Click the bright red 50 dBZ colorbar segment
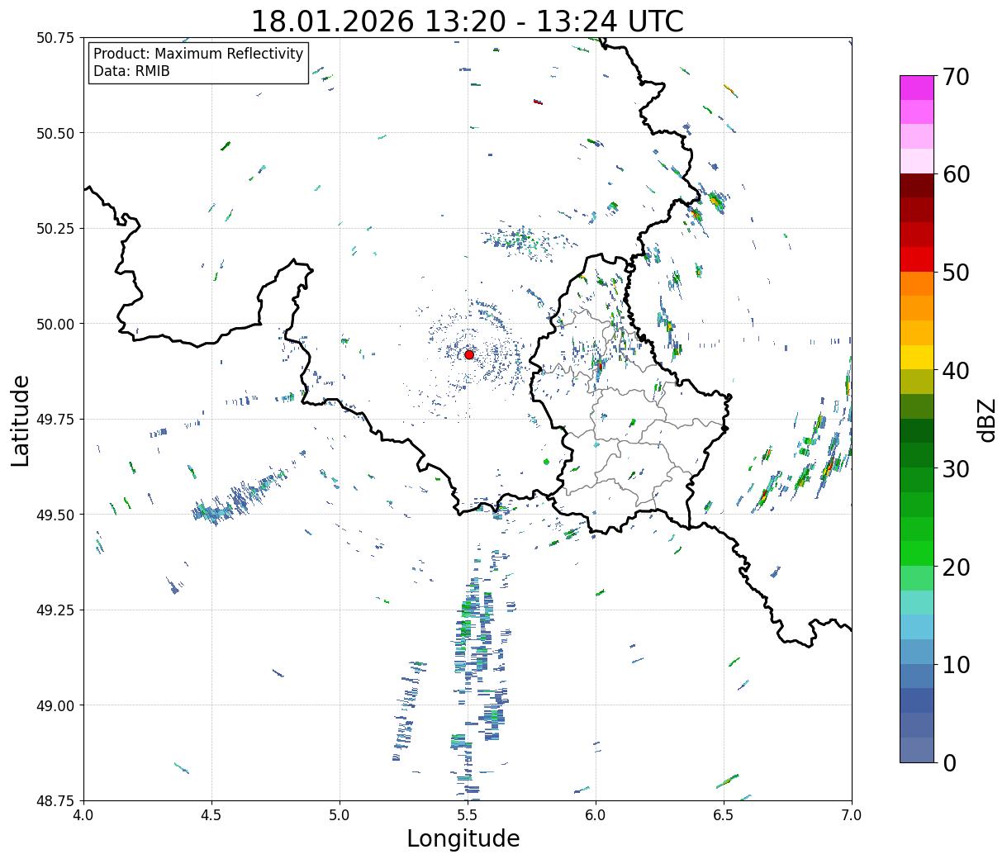1007x859 pixels. pyautogui.click(x=917, y=259)
